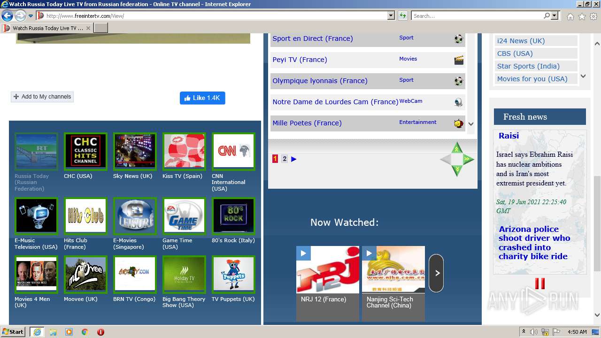Click the entertainment icon for Mille Poetes
Viewport: 601px width, 338px height.
[x=459, y=123]
